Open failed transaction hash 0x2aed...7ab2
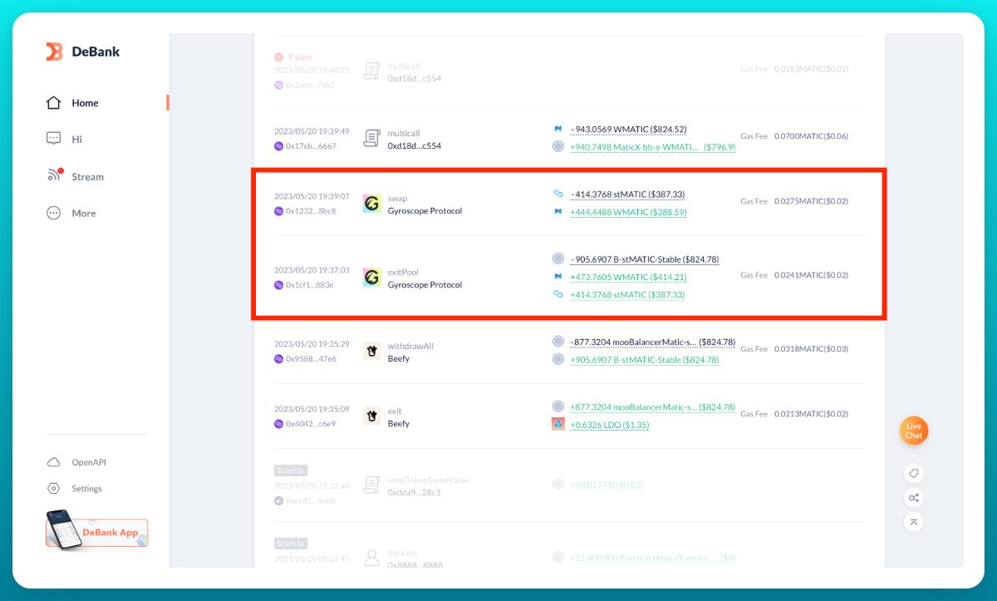The image size is (997, 601). [310, 85]
